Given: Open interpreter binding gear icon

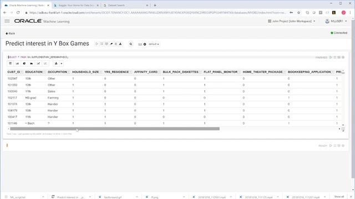Looking at the screenshot, I should [145, 44].
